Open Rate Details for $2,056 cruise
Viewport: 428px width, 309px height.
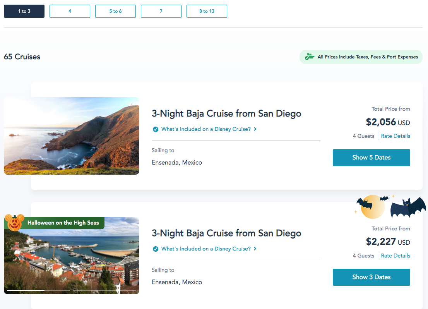(x=395, y=136)
